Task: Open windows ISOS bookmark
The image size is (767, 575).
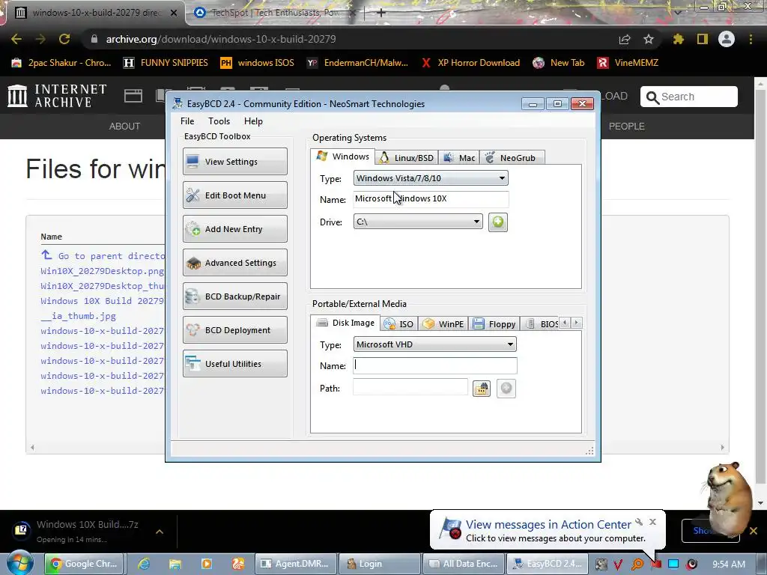Action: (258, 63)
